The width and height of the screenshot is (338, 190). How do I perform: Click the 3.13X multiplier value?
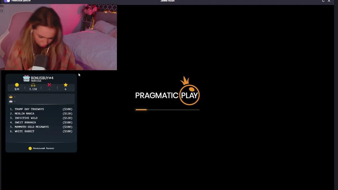tap(33, 89)
